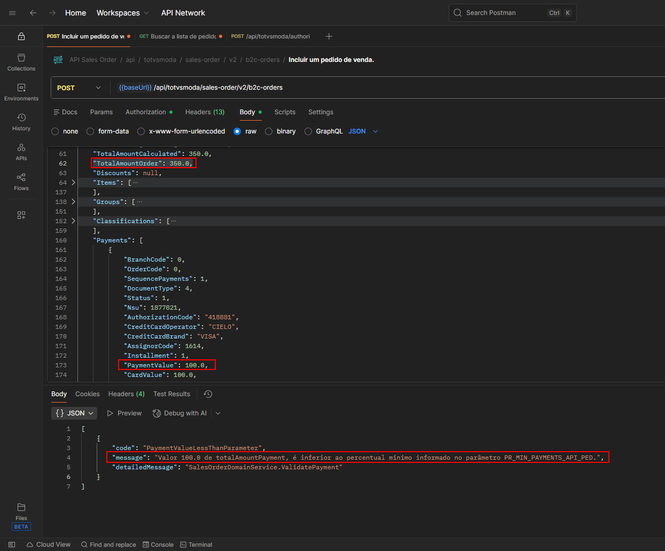
Task: Open the Flows sidebar panel
Action: (21, 182)
